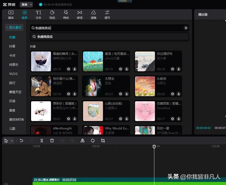Image resolution: width=226 pixels, height=185 pixels.
Task: Select the 美妆&时尚 category
Action: (17, 120)
